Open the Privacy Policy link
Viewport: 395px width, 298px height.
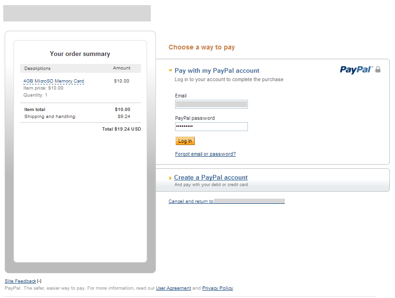pyautogui.click(x=217, y=288)
